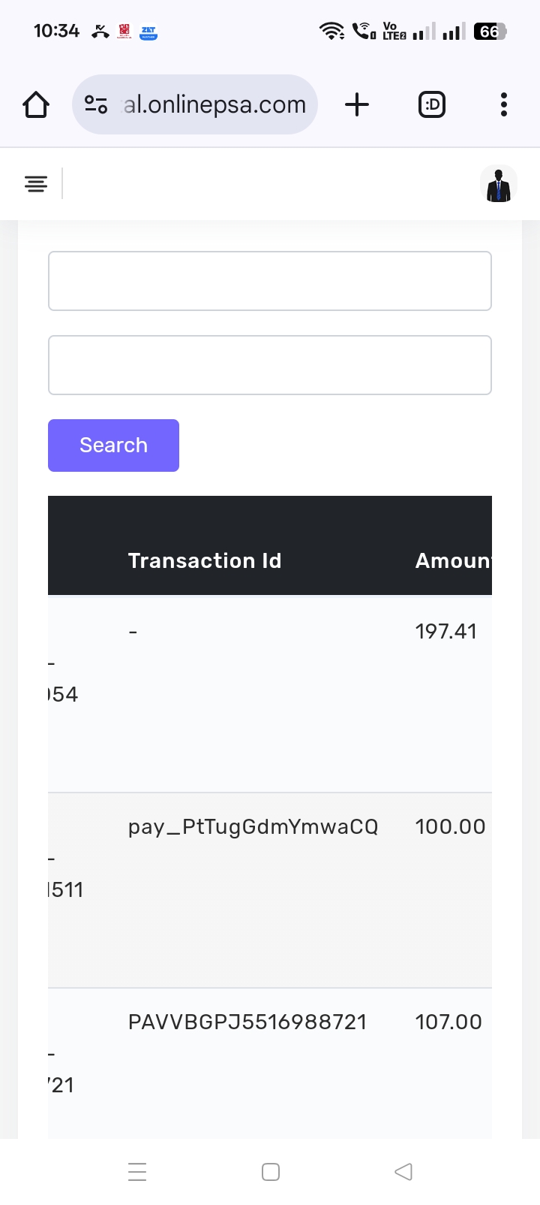The image size is (540, 1205).
Task: Open the hamburger sidebar menu
Action: [36, 183]
